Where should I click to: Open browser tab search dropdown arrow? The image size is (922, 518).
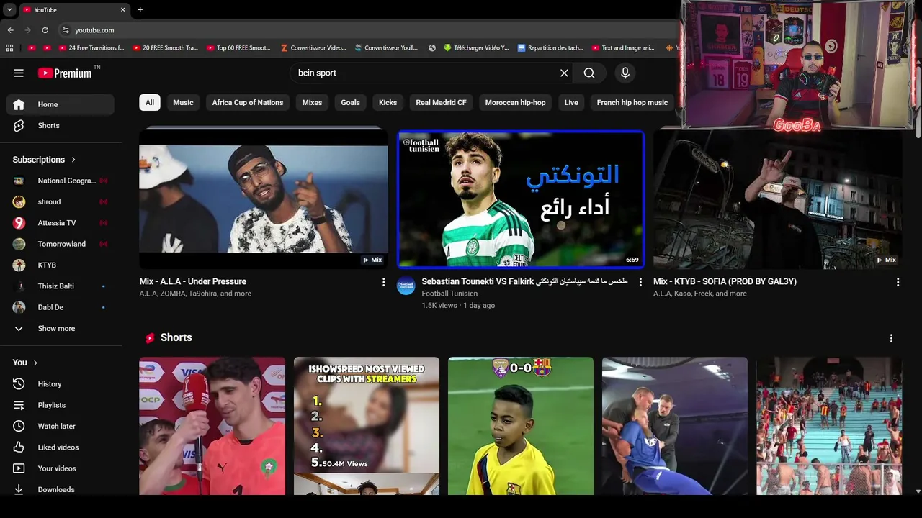coord(9,9)
